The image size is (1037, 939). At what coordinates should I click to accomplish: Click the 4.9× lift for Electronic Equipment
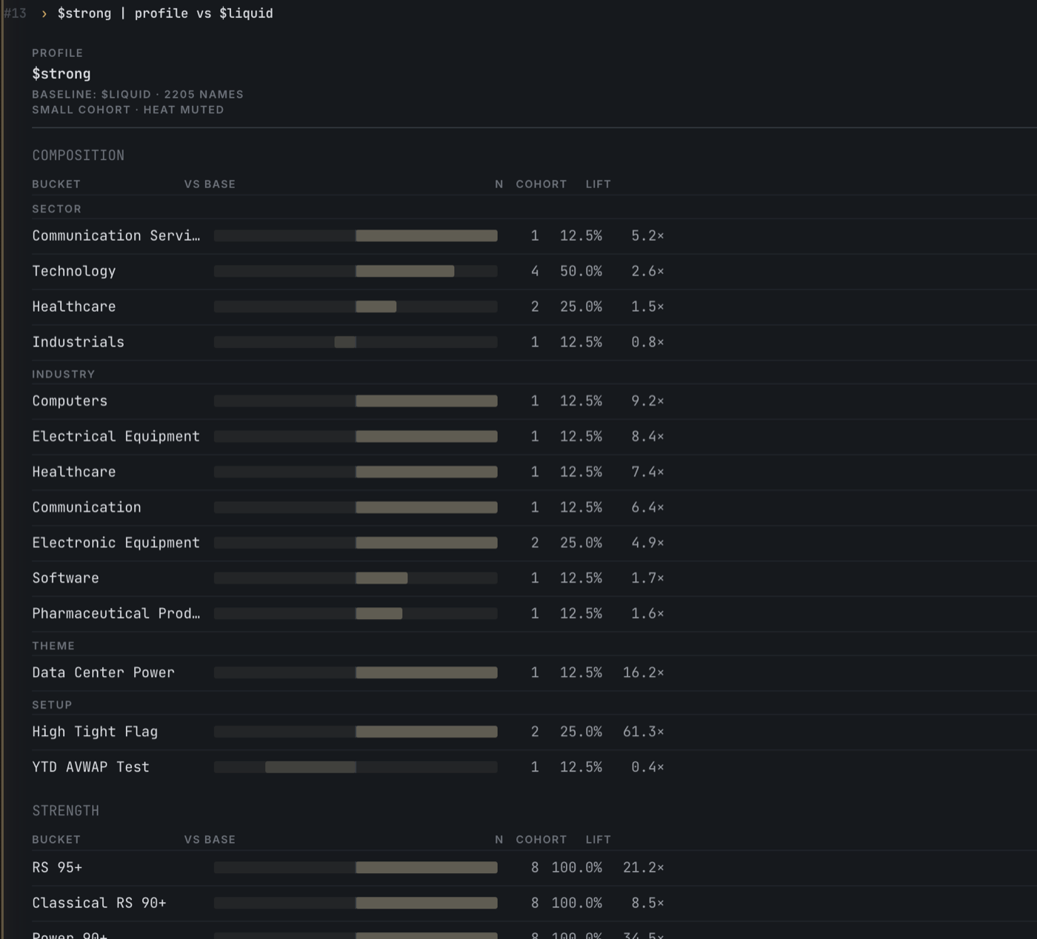click(647, 543)
